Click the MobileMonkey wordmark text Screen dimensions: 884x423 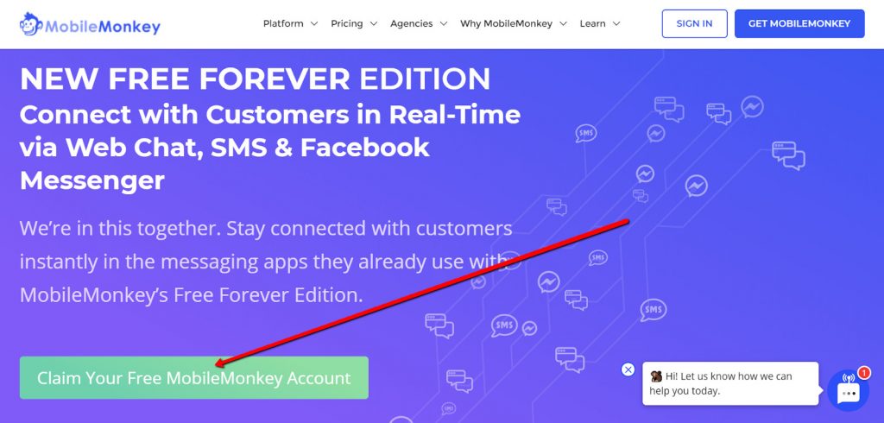[103, 26]
